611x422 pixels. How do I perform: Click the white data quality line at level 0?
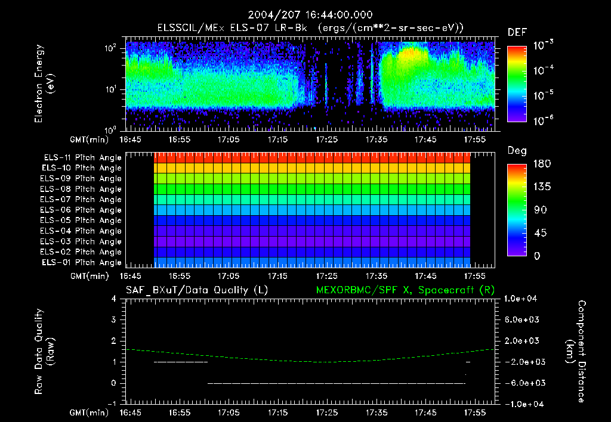(337, 383)
